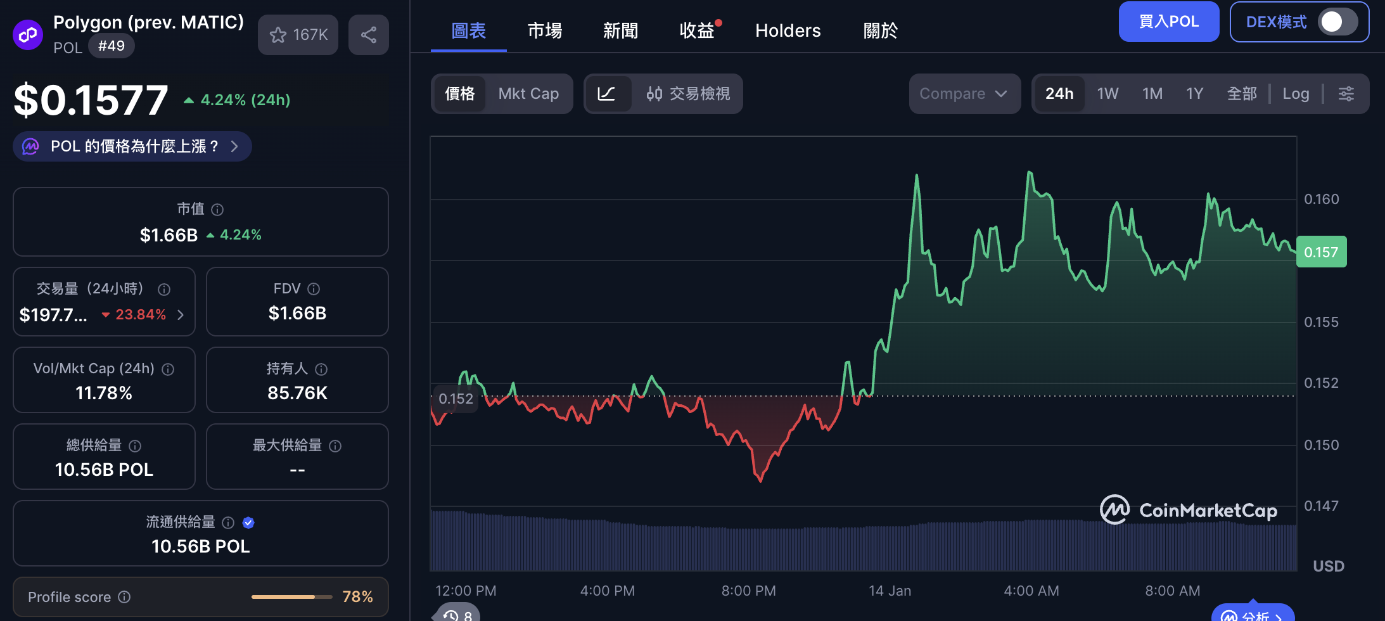Expand the 交易量 details chevron

coord(181,314)
